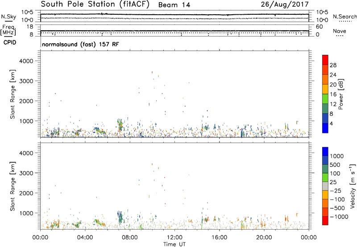The width and height of the screenshot is (357, 247).
Task: Click power colorbar tick '12'
Action: click(333, 104)
